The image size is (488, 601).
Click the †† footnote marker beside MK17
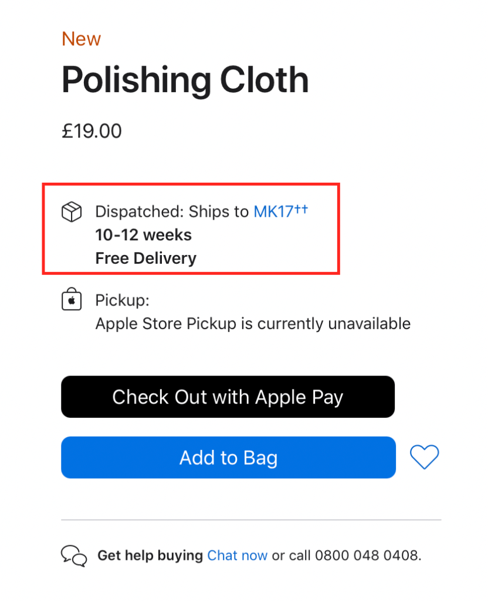301,209
